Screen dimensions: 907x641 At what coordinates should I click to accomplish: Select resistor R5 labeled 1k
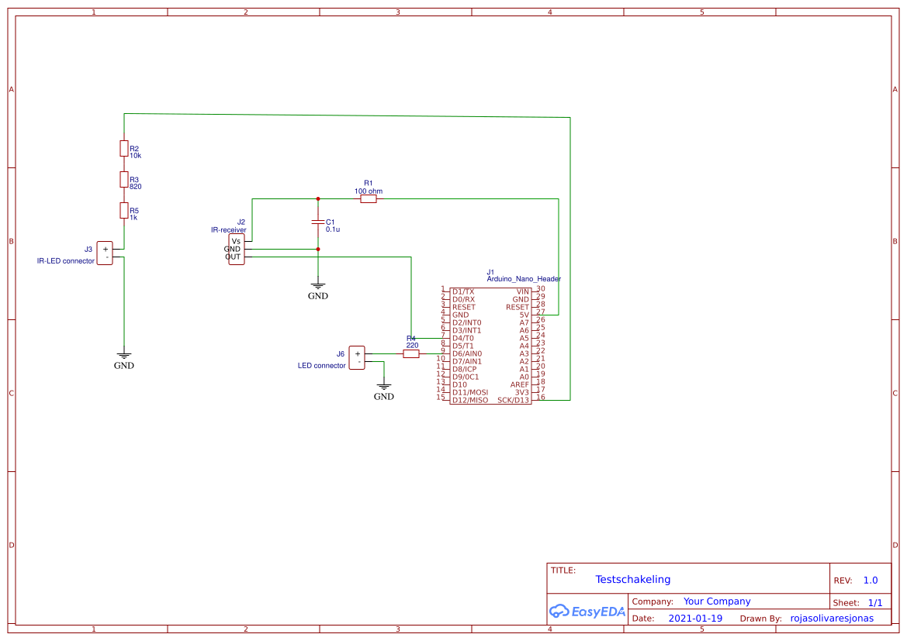coord(124,210)
